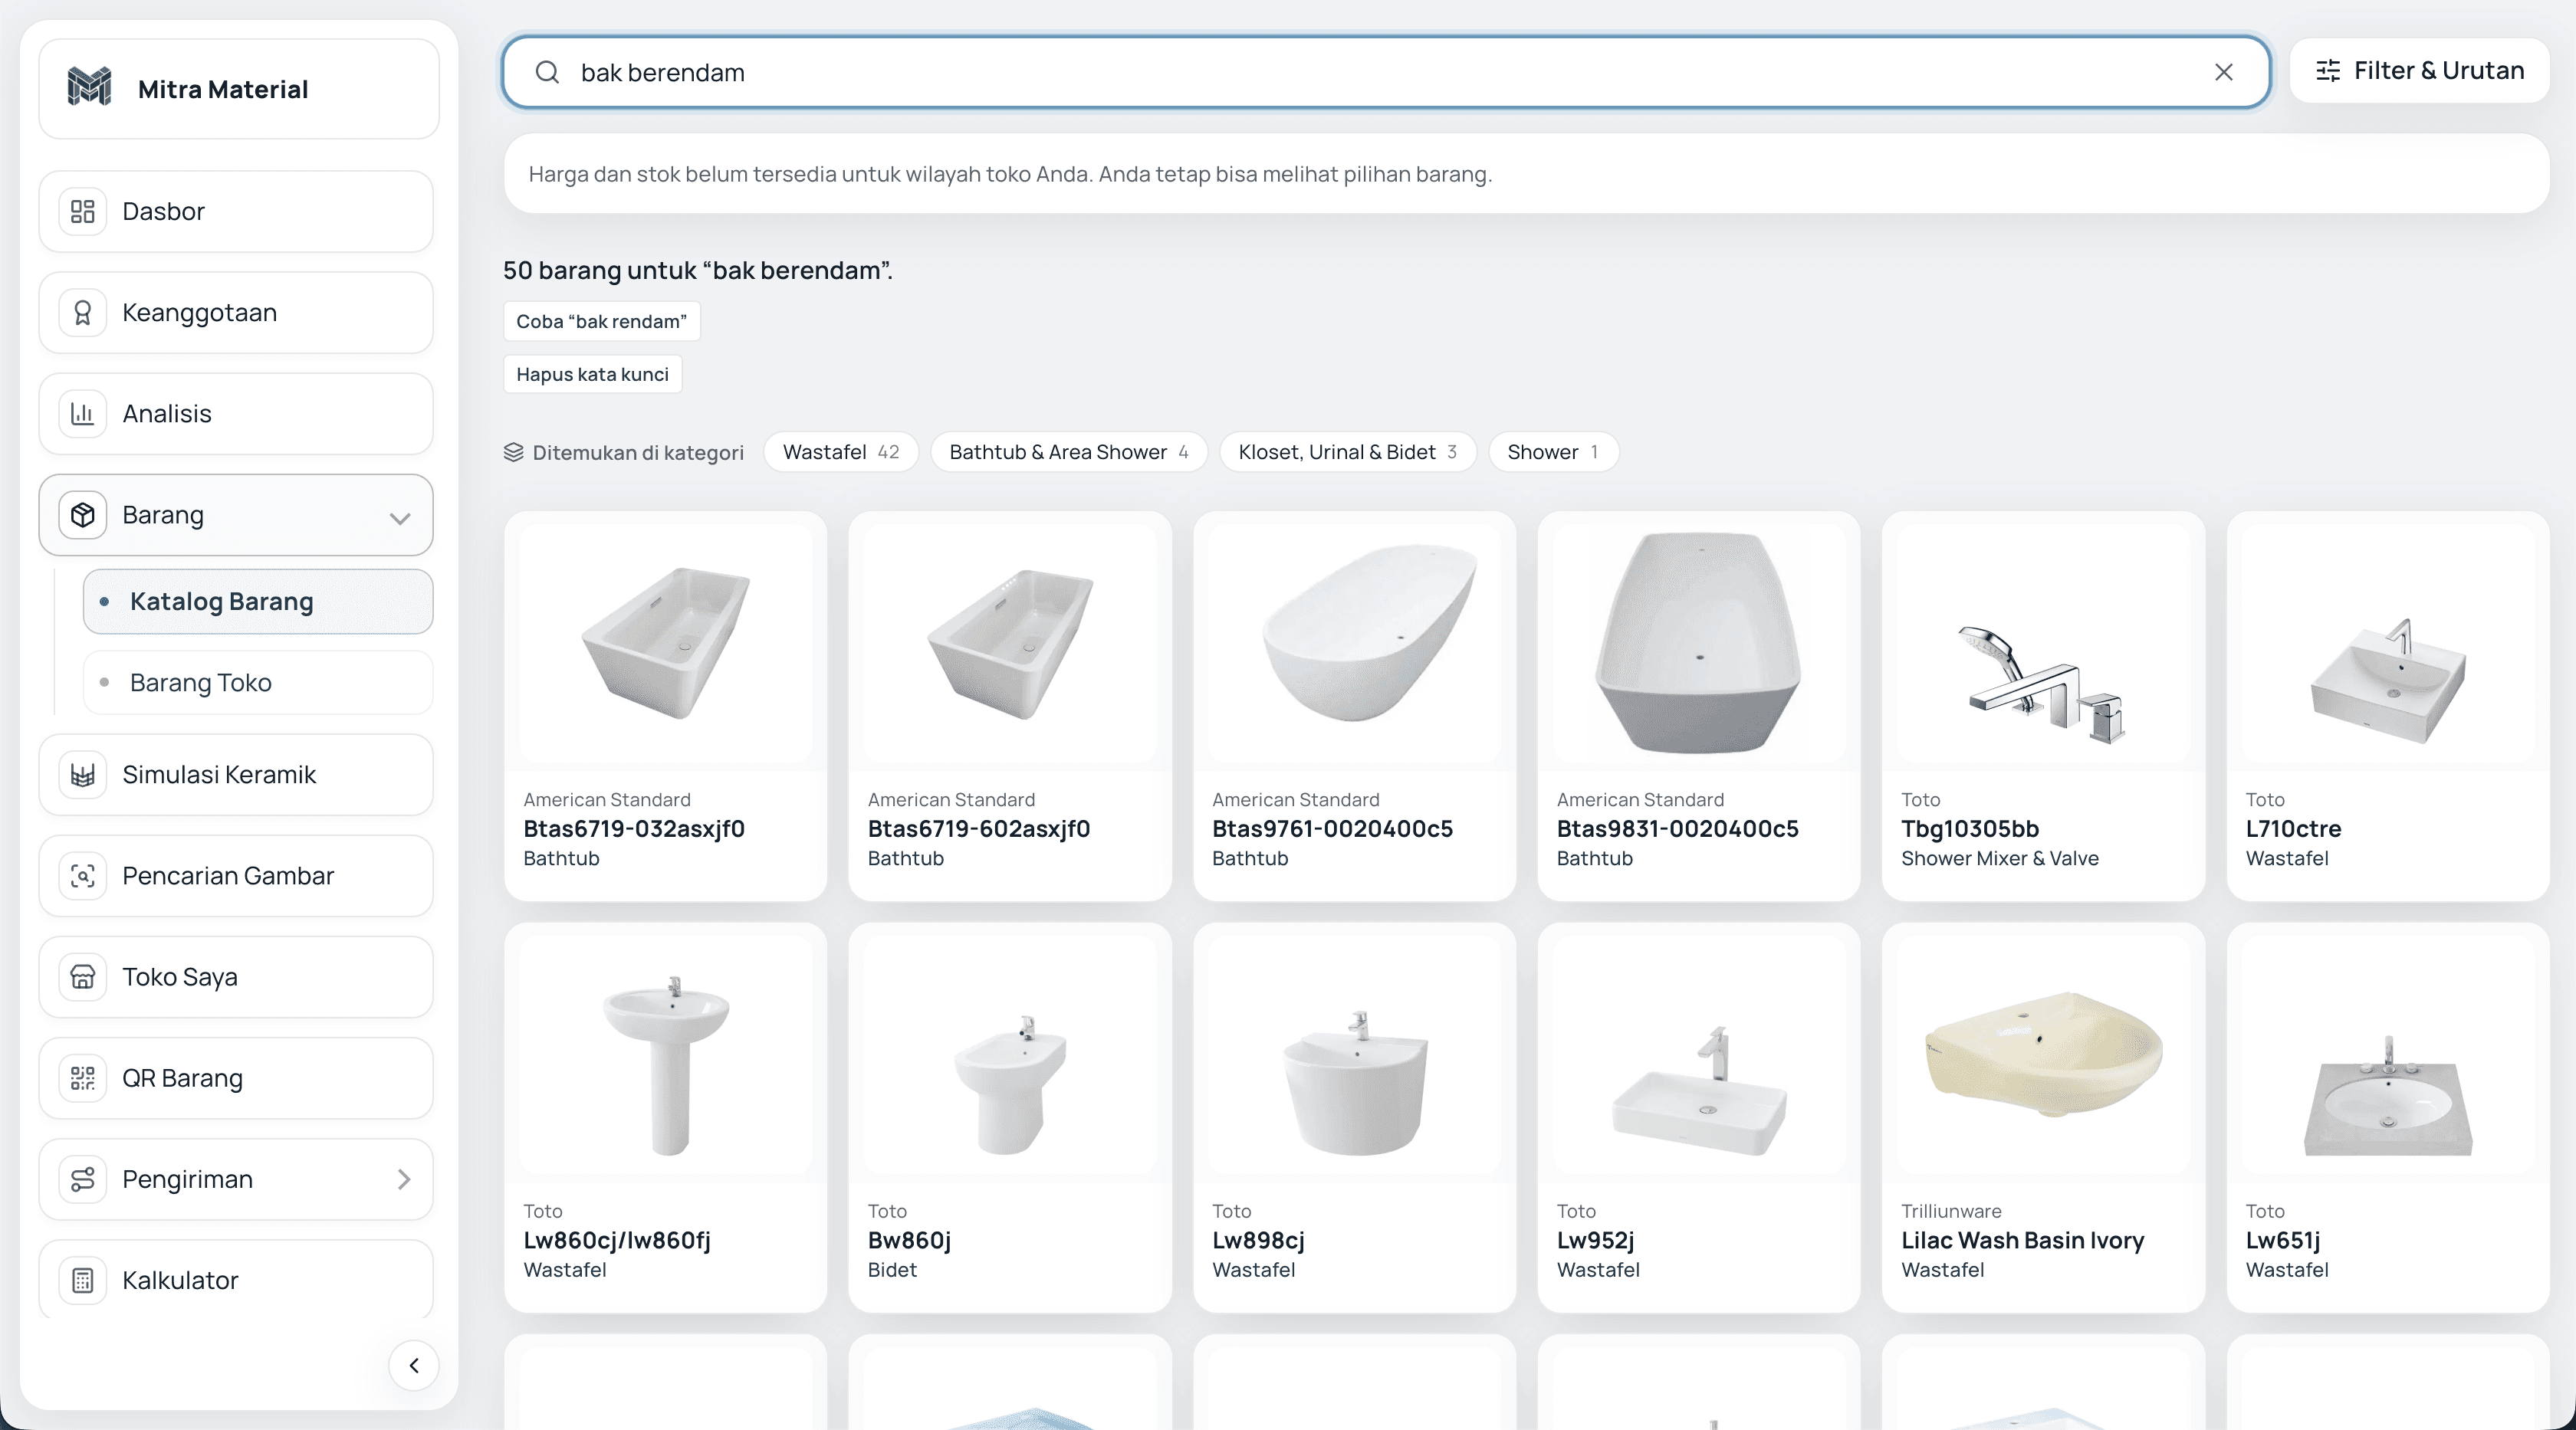The image size is (2576, 1430).
Task: Click the Pencarian Gambar scan icon
Action: tap(83, 875)
